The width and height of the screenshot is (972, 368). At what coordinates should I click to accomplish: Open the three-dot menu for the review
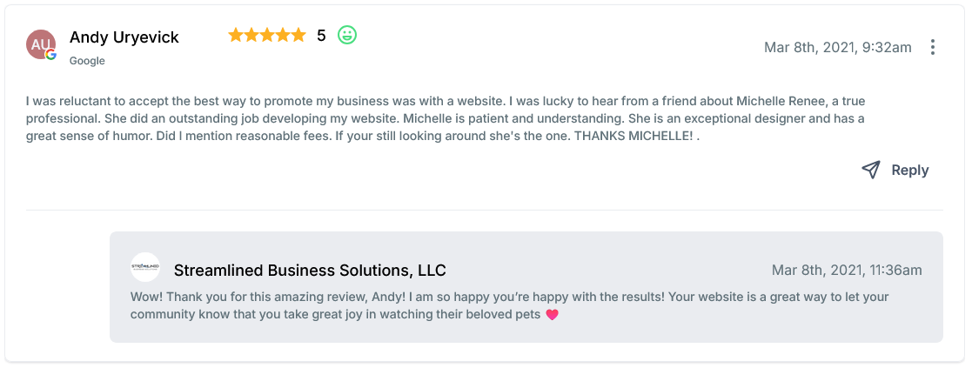tap(933, 47)
